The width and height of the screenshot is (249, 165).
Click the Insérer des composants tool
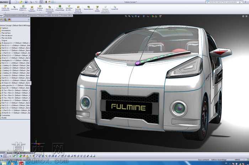[5, 8]
